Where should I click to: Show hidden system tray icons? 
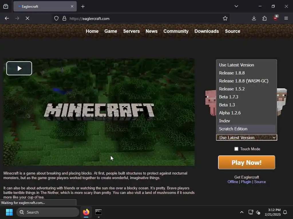coord(241,212)
